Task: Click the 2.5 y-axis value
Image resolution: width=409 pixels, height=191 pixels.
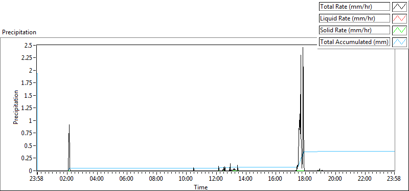Action: pos(29,46)
